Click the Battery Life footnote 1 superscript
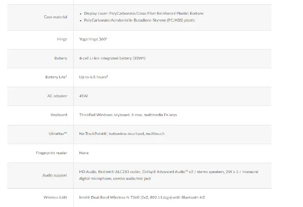This screenshot has height=207, width=303. click(x=66, y=76)
